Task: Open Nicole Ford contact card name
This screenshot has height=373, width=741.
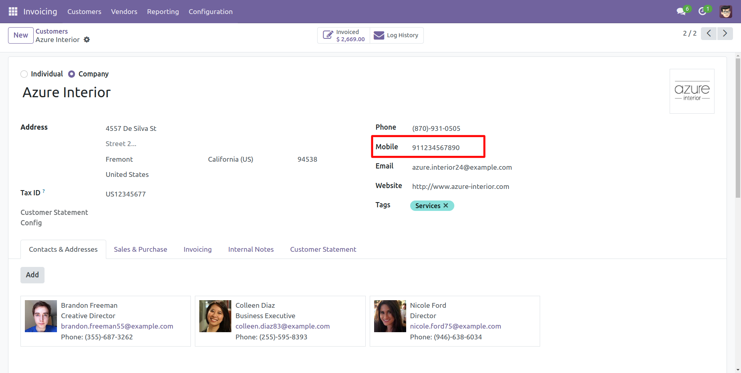Action: click(x=428, y=305)
